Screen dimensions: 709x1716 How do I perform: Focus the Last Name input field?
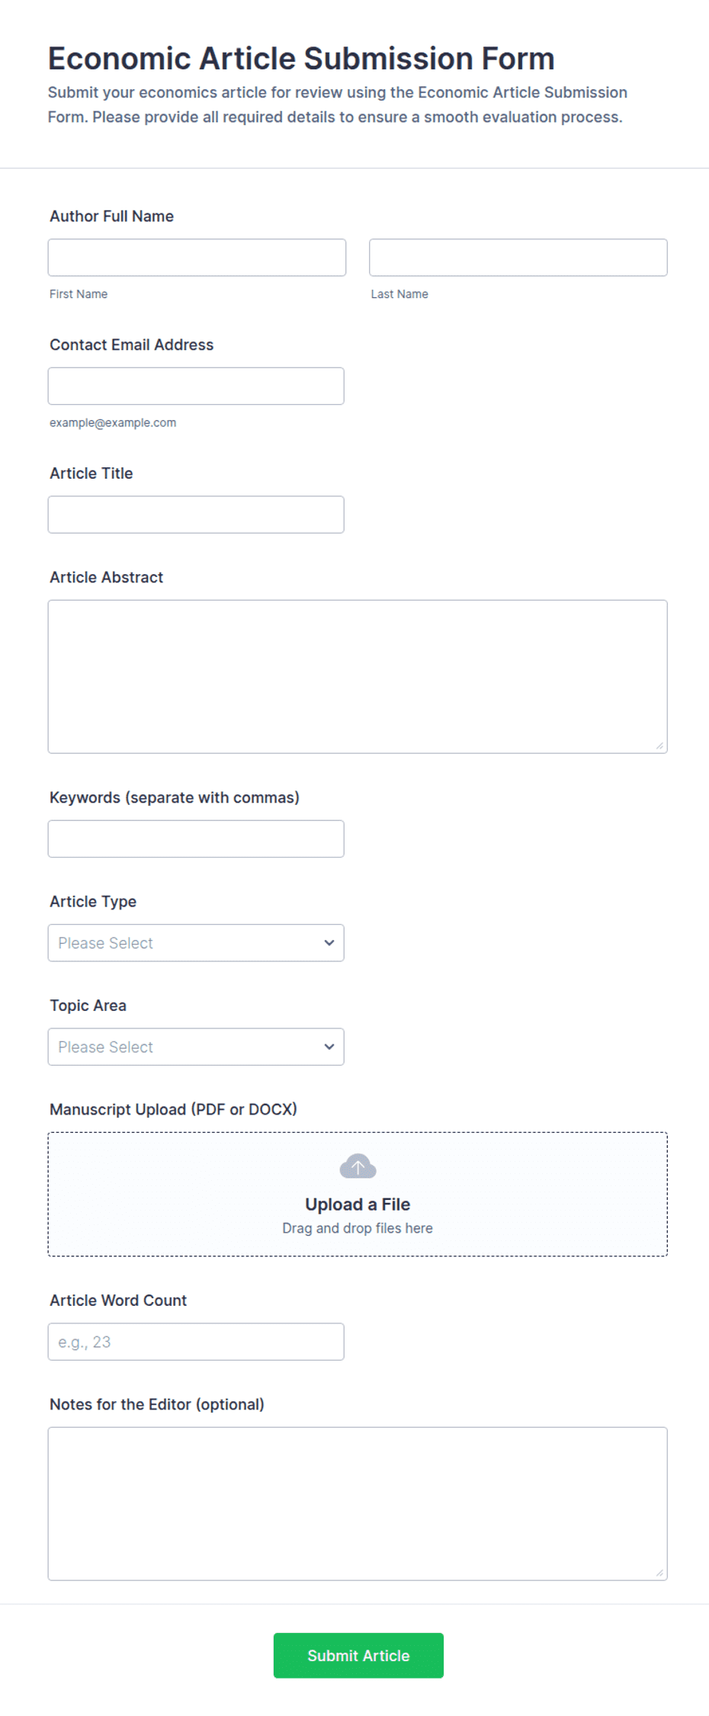[x=518, y=258]
